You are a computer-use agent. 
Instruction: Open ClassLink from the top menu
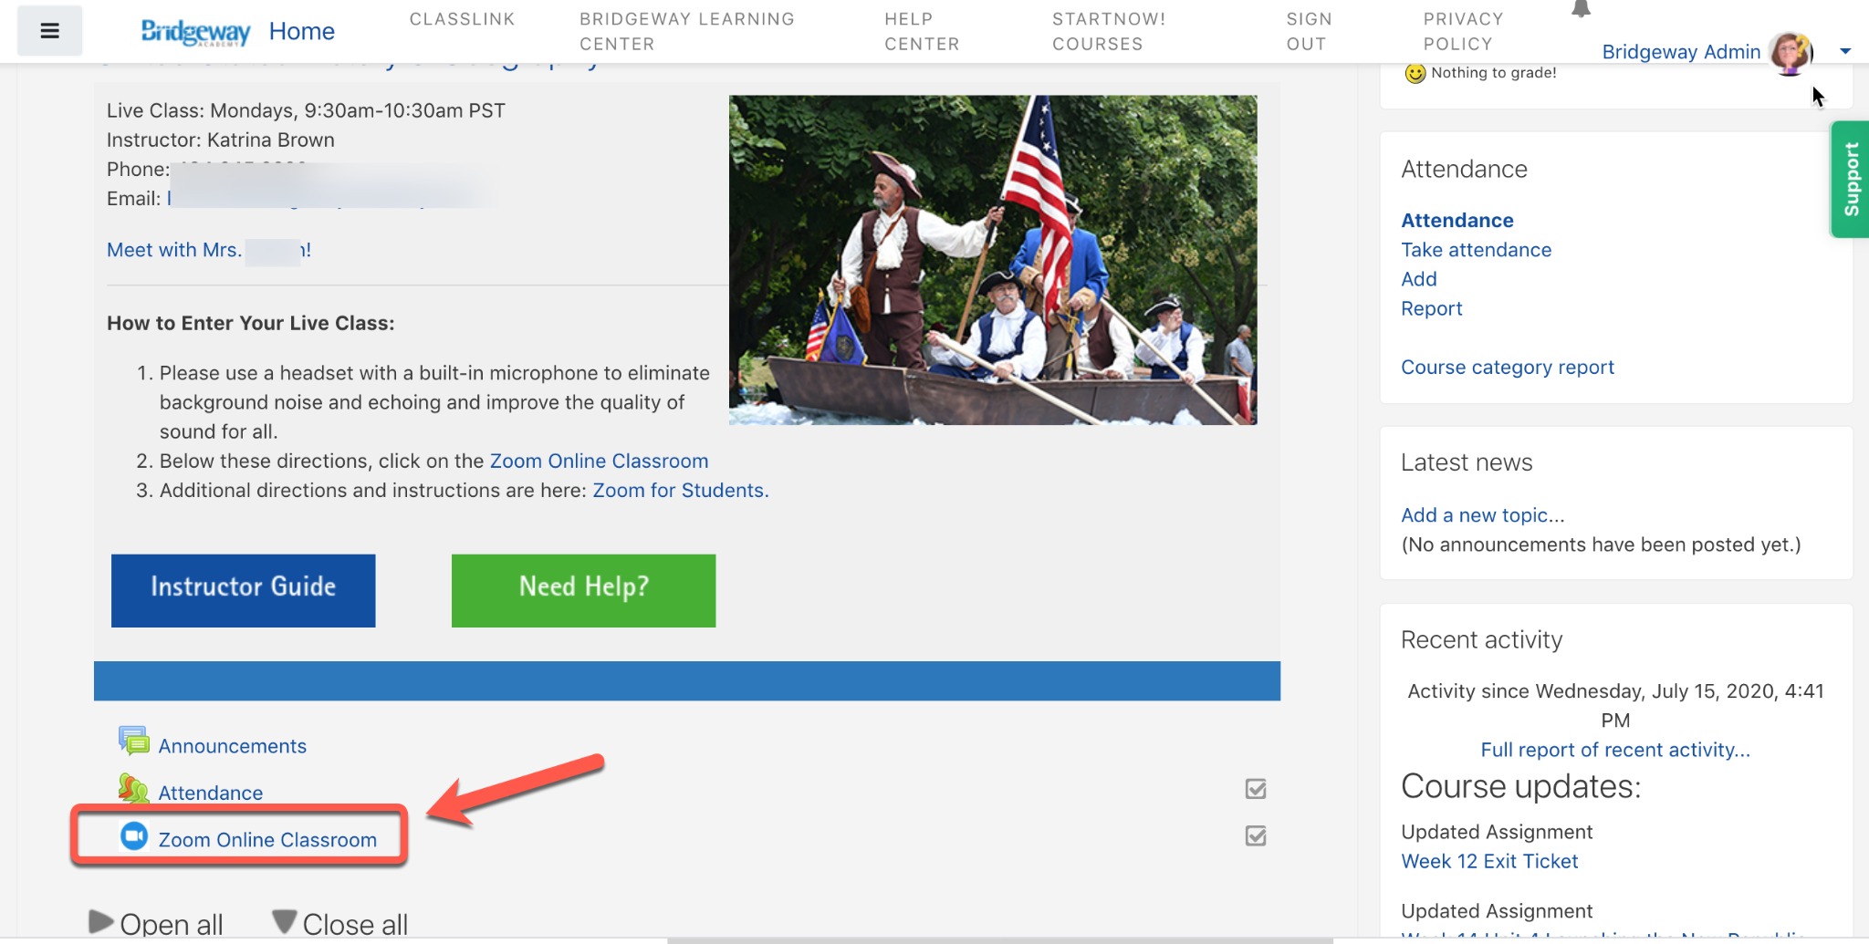coord(462,19)
